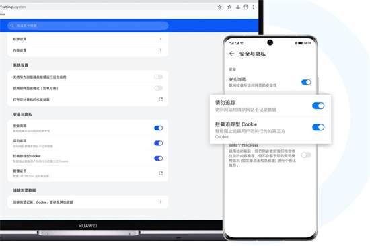
Task: Click the 使用硬件加速模式 row label
Action: [36, 89]
